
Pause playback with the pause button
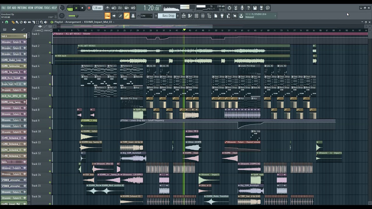76,8
